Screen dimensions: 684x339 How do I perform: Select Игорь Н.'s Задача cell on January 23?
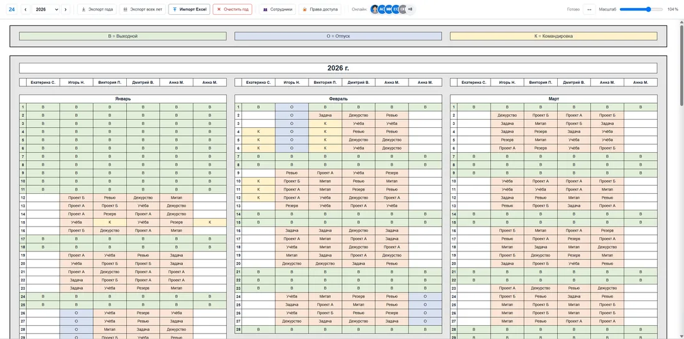[76, 288]
